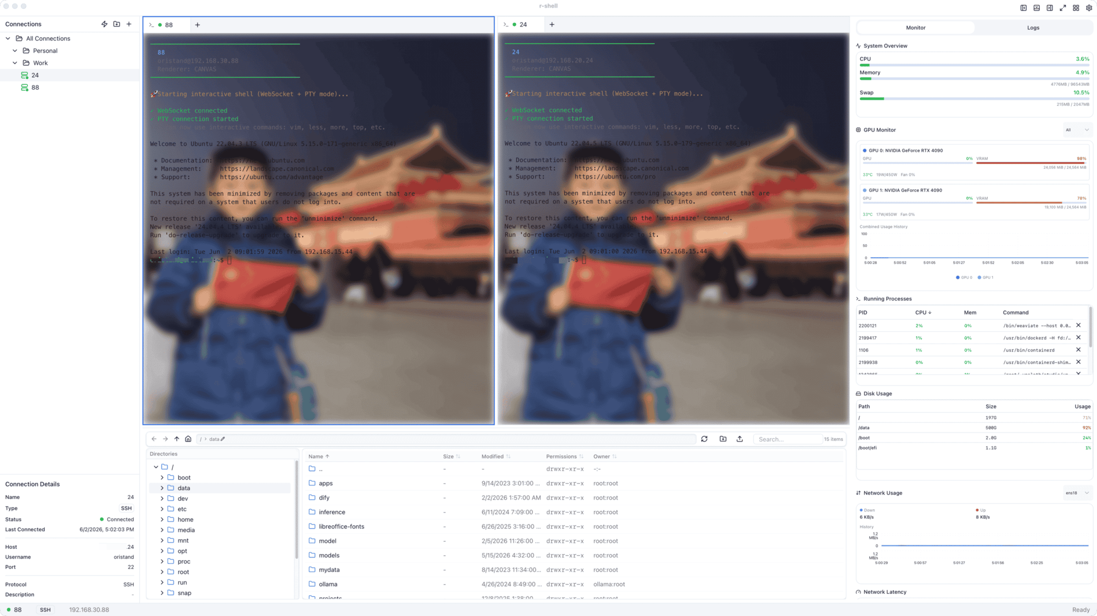Add a new connection with plus icon
This screenshot has width=1097, height=616.
click(x=129, y=24)
